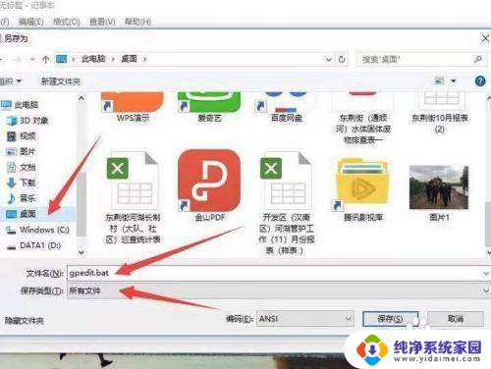Image resolution: width=491 pixels, height=369 pixels.
Task: Click 隐藏文件夹 to collapse the folder pane
Action: [25, 321]
